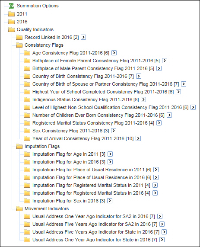This screenshot has height=247, width=200.
Task: Expand arrow for Age Consistency Flag 2011-2016 [6]
Action: point(114,53)
